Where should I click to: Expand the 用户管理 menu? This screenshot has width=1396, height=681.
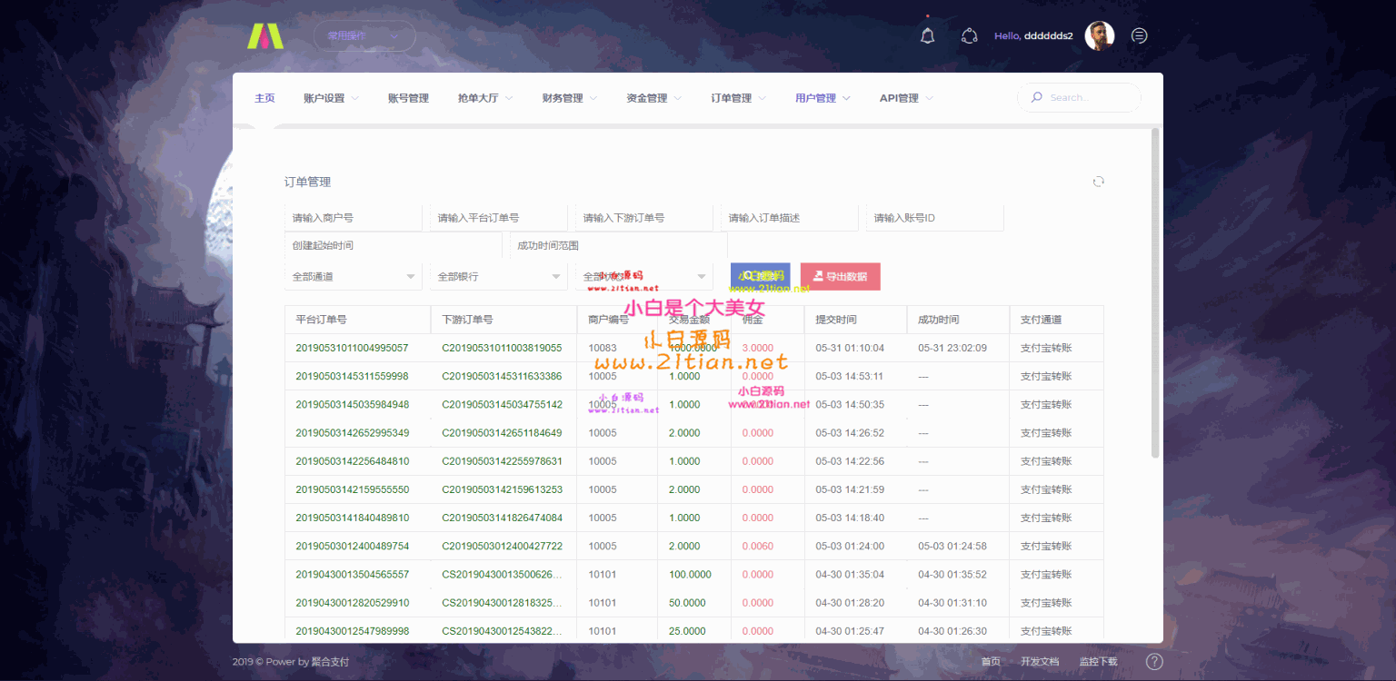tap(823, 98)
